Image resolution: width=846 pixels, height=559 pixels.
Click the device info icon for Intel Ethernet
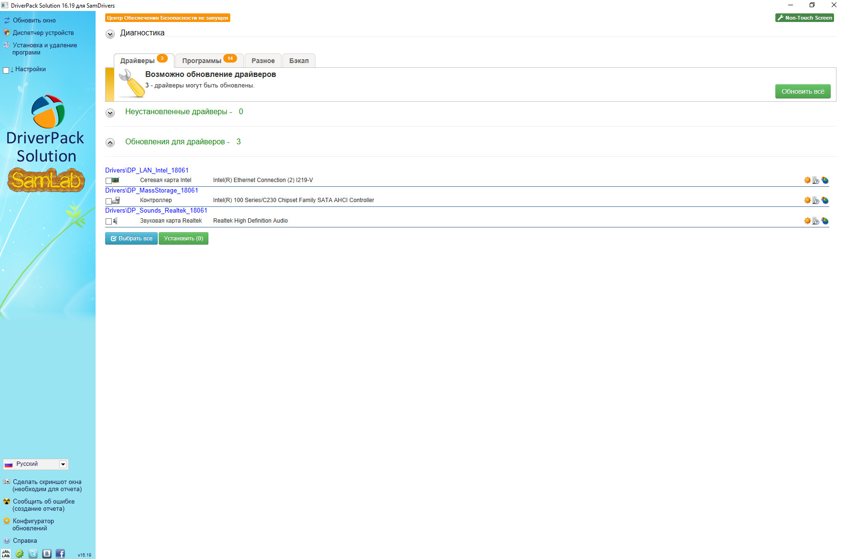(816, 180)
